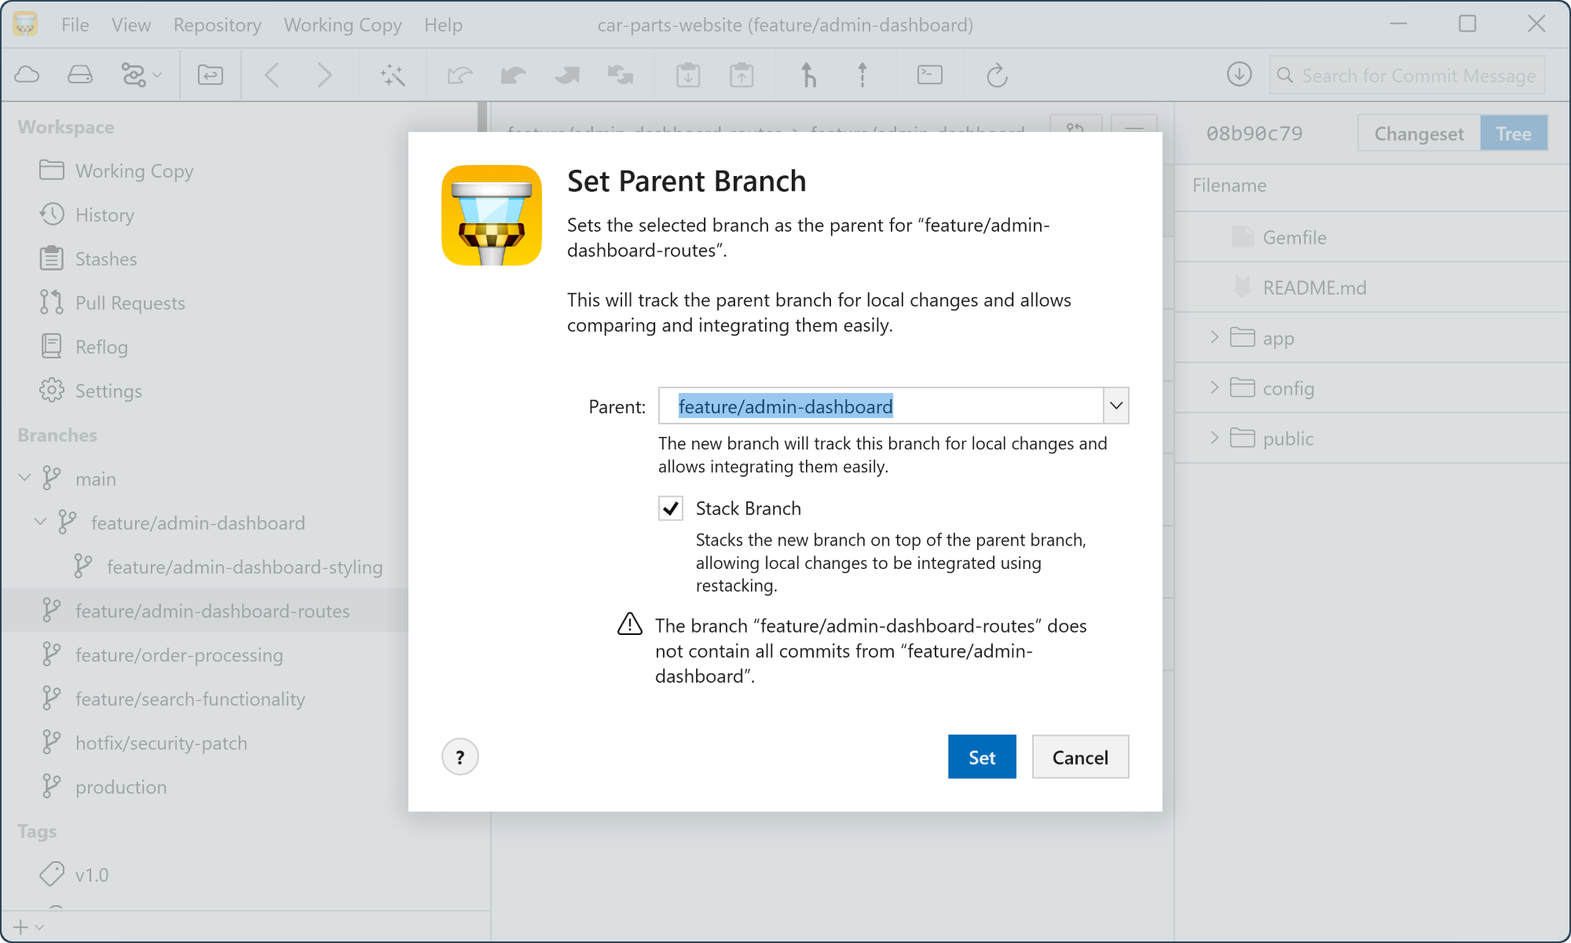Switch to the Changeset tab
Screen dimensions: 1571x943
[1419, 134]
